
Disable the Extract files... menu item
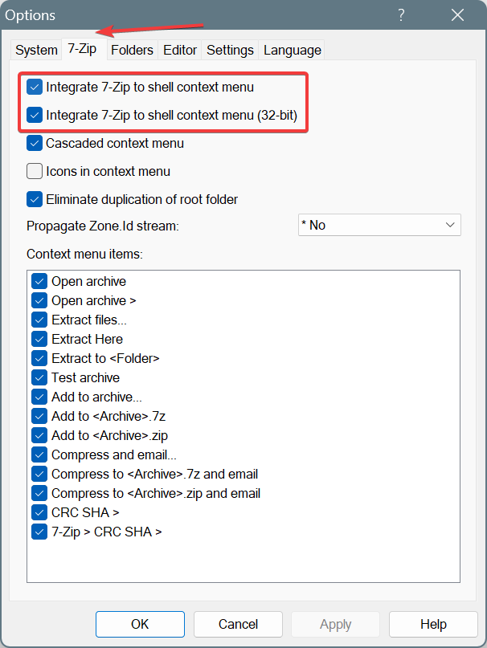39,320
